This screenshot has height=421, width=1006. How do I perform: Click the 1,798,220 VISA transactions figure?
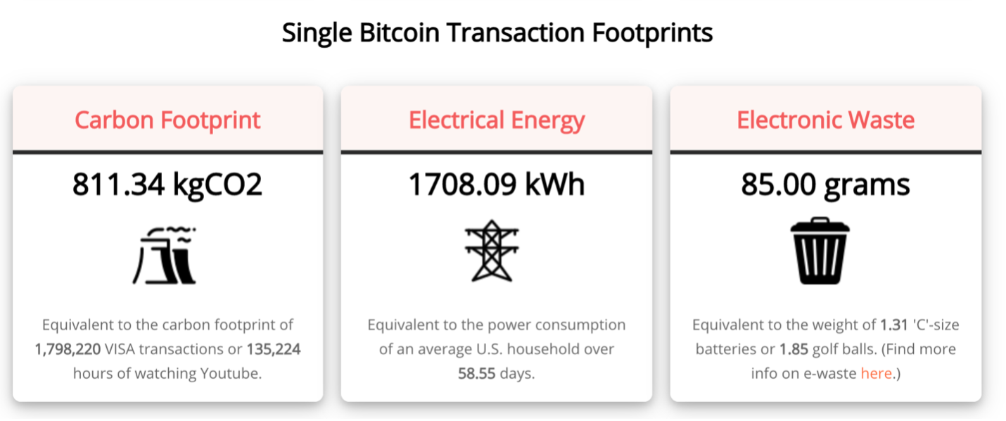pos(68,349)
